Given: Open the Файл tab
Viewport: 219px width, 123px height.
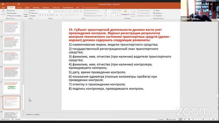Looking at the screenshot, I should pos(3,8).
